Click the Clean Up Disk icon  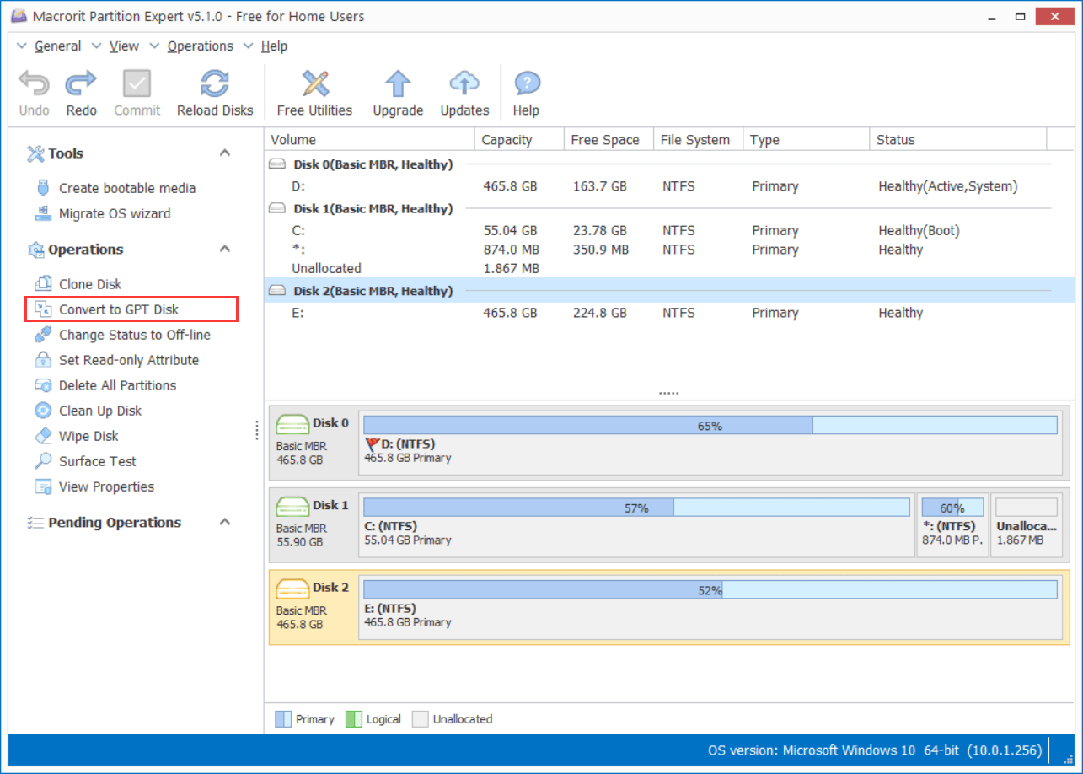pos(43,411)
